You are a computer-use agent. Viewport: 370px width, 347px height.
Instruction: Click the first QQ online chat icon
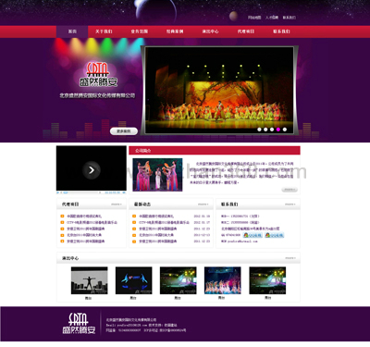253,235
